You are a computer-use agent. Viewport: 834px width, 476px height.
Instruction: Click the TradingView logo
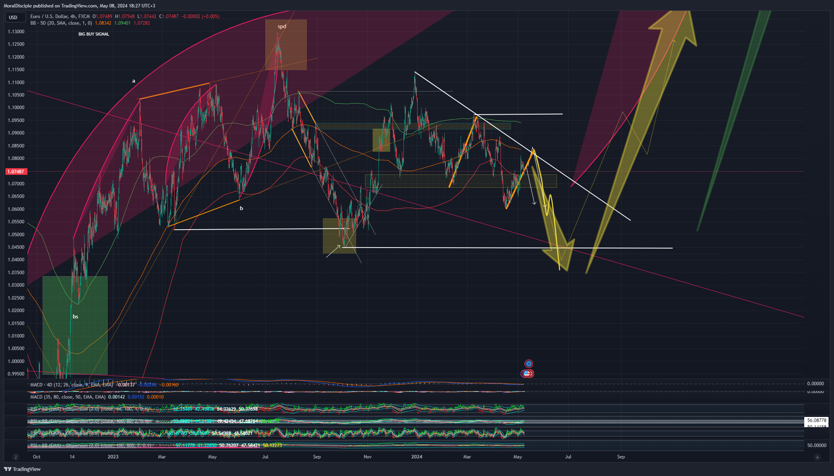pos(22,469)
